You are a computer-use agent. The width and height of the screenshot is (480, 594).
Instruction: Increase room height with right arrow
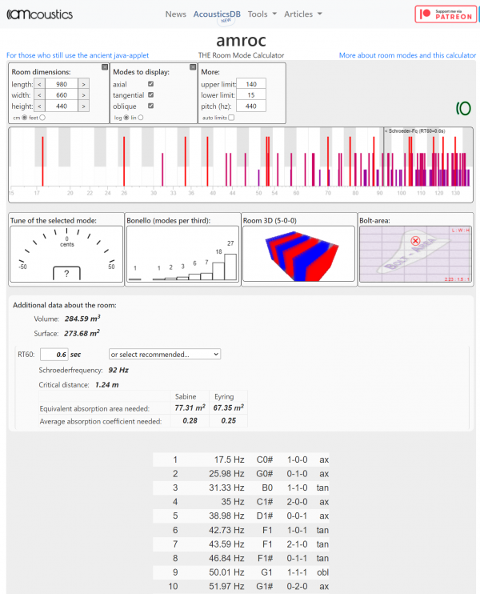(83, 106)
